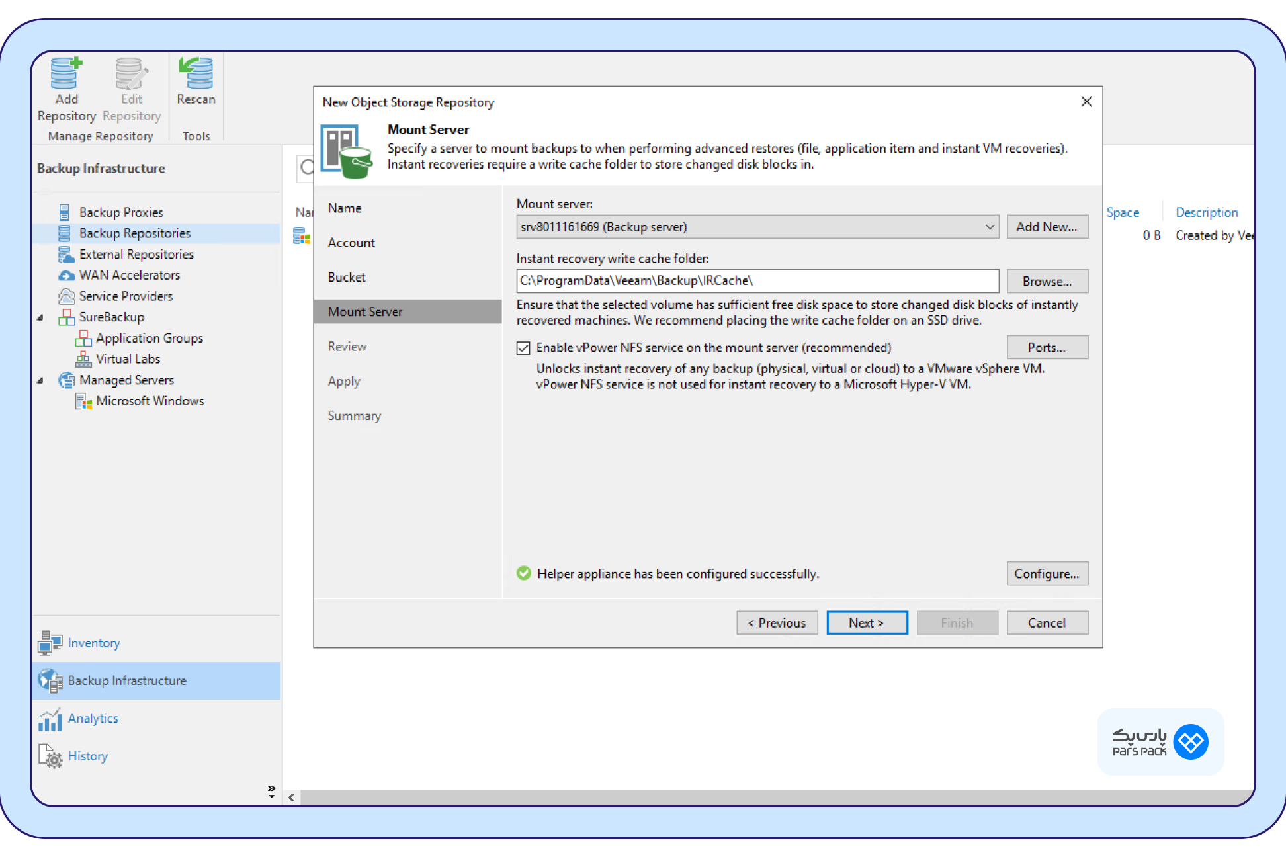Select the Application Groups icon
The image size is (1286, 857).
click(x=83, y=339)
